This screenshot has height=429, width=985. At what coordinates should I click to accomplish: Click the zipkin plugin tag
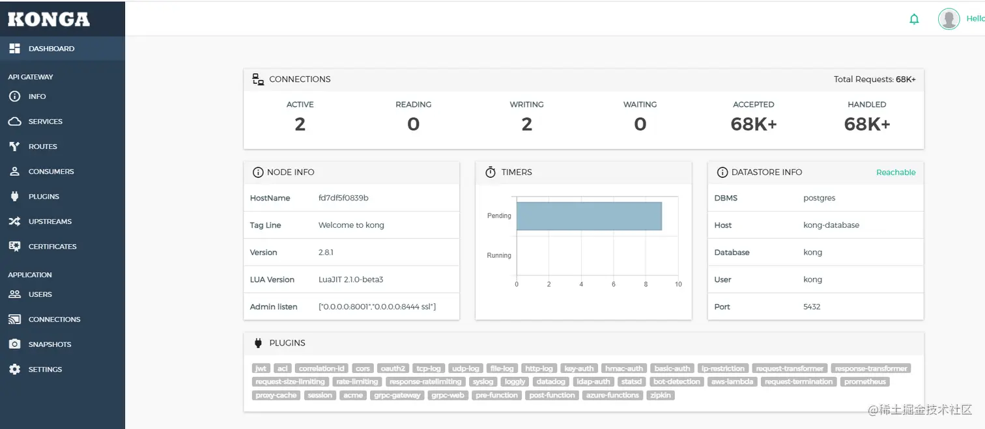tap(660, 395)
